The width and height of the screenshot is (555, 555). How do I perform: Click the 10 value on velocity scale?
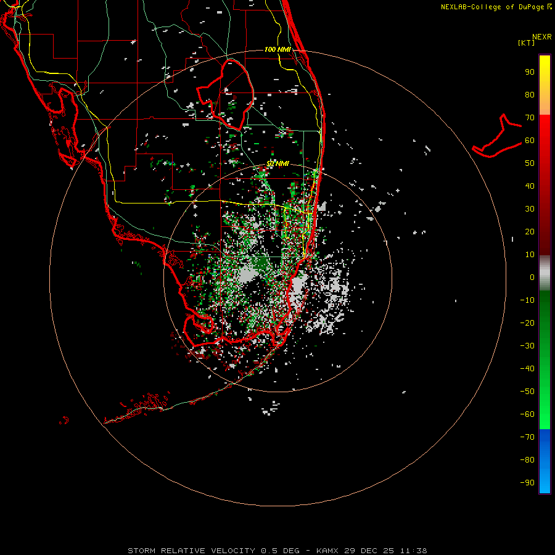point(530,255)
